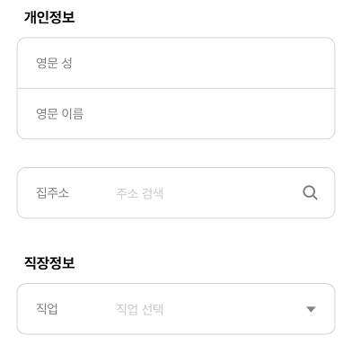Viewport: 343px width, 354px height.
Task: Focus the 영문 성 input field
Action: (176, 63)
